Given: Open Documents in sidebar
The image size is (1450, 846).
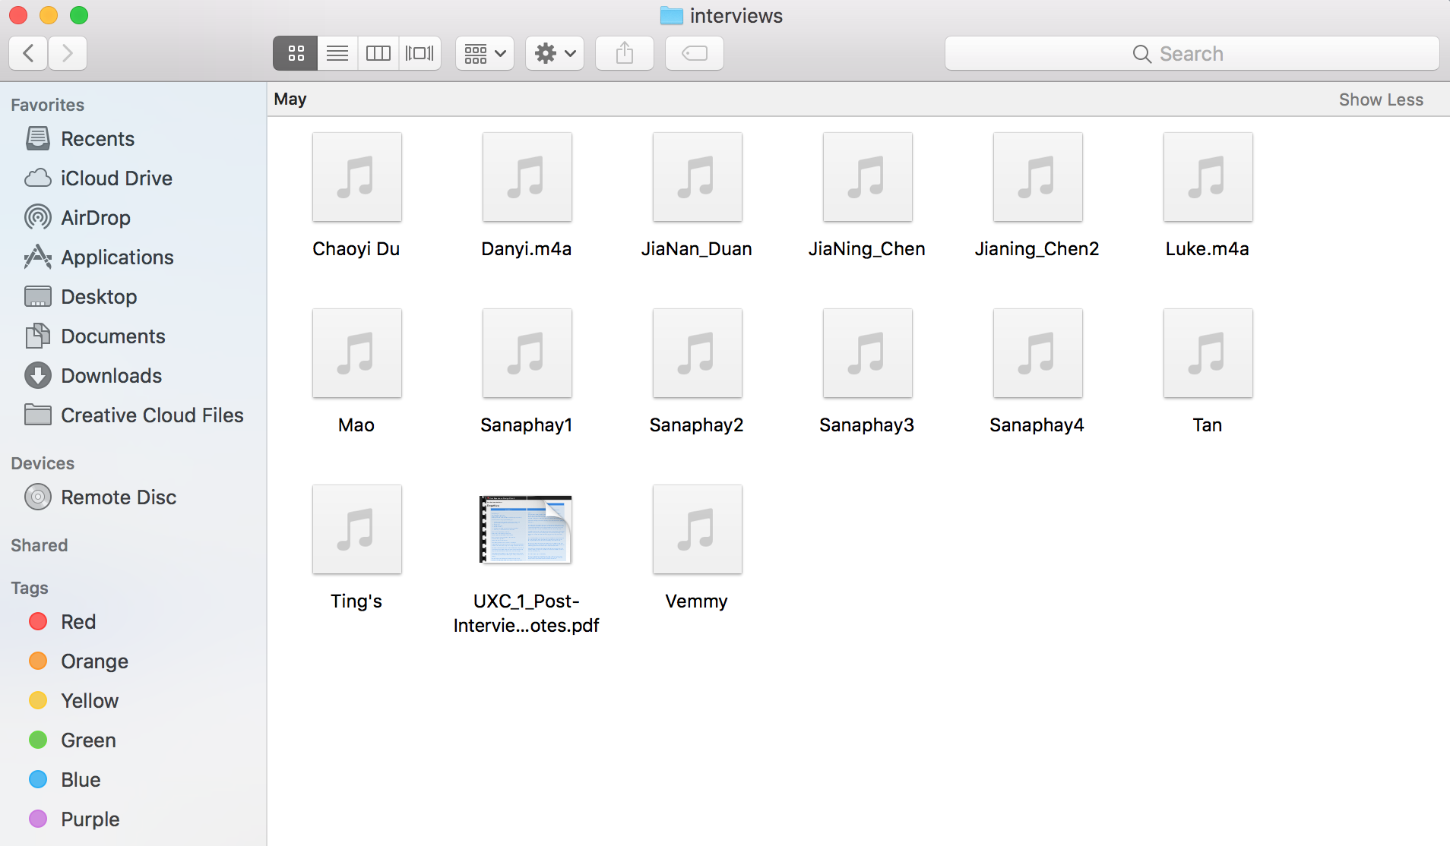Looking at the screenshot, I should pyautogui.click(x=133, y=336).
